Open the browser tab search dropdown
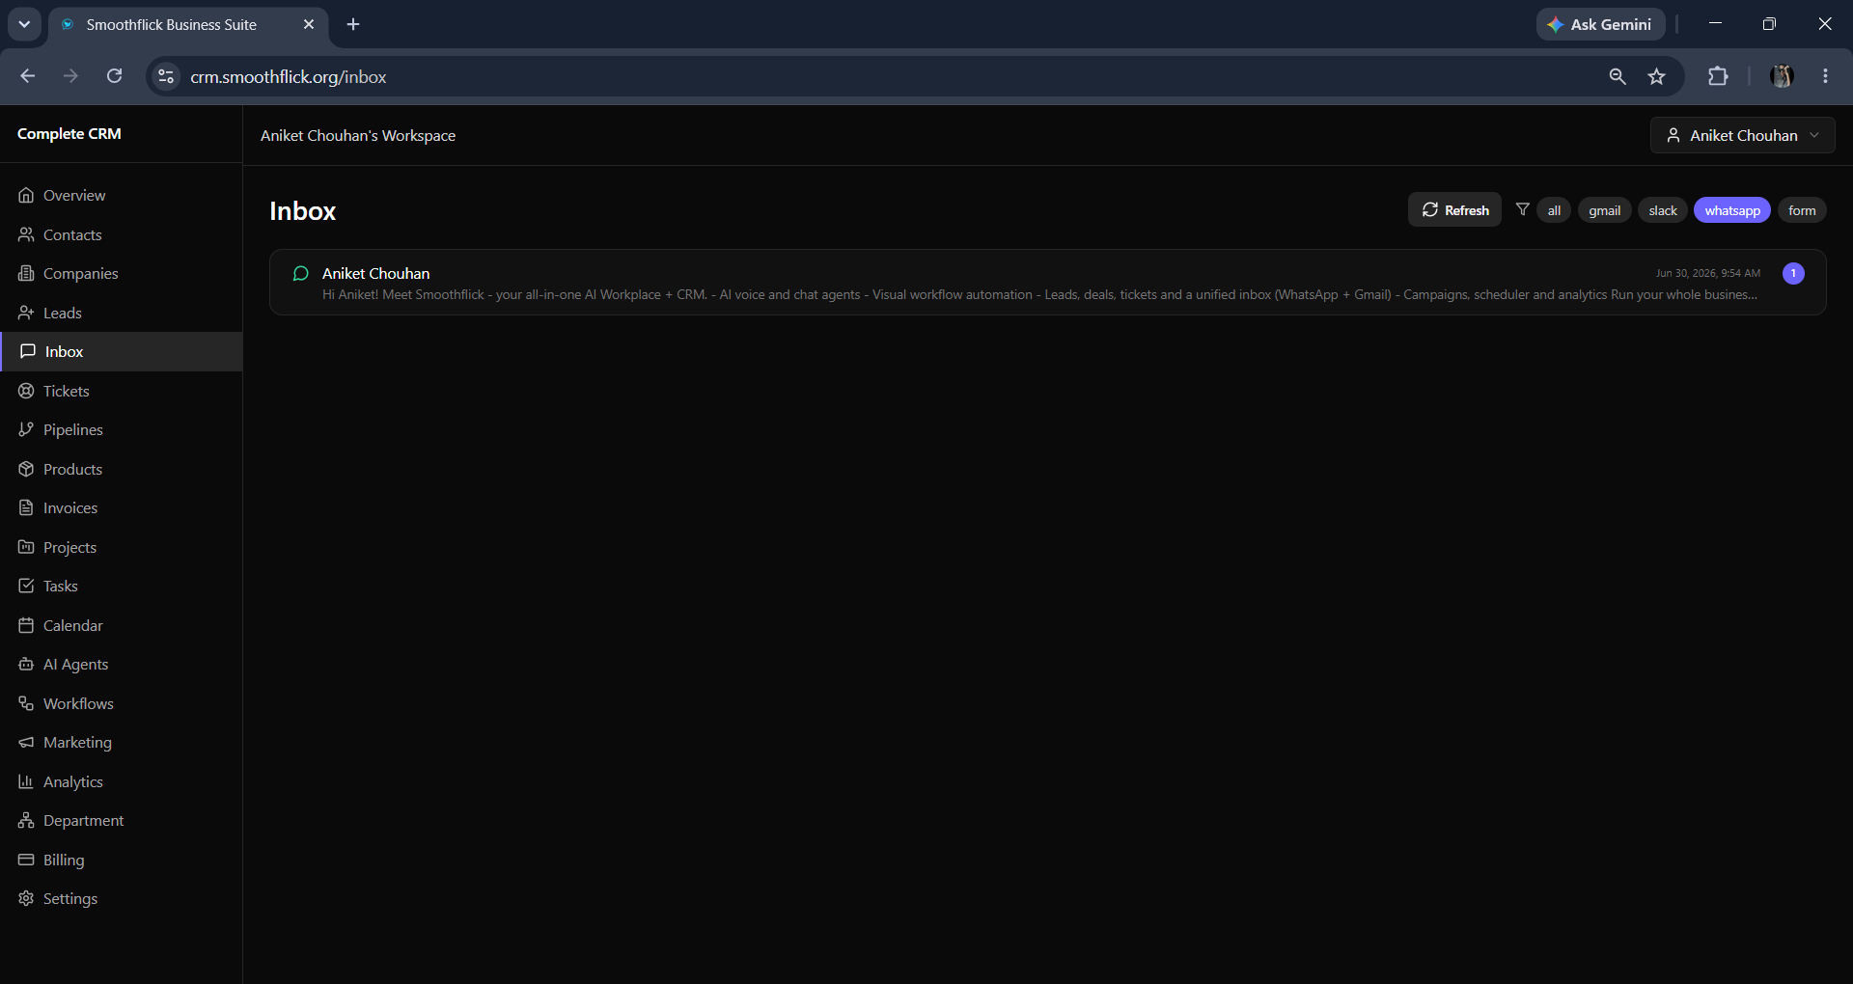 [24, 24]
